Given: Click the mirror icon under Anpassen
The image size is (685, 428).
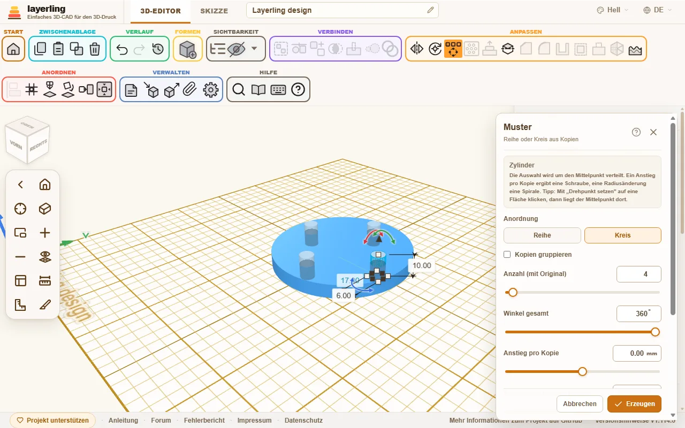Looking at the screenshot, I should click(x=417, y=49).
